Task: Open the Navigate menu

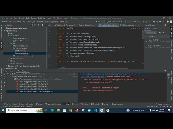Action: pos(21,18)
